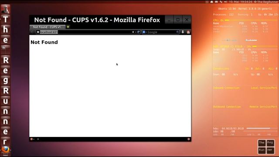Click the hda disk usage bar
Image resolution: width=279 pixels, height=157 pixels.
pyautogui.click(x=262, y=128)
